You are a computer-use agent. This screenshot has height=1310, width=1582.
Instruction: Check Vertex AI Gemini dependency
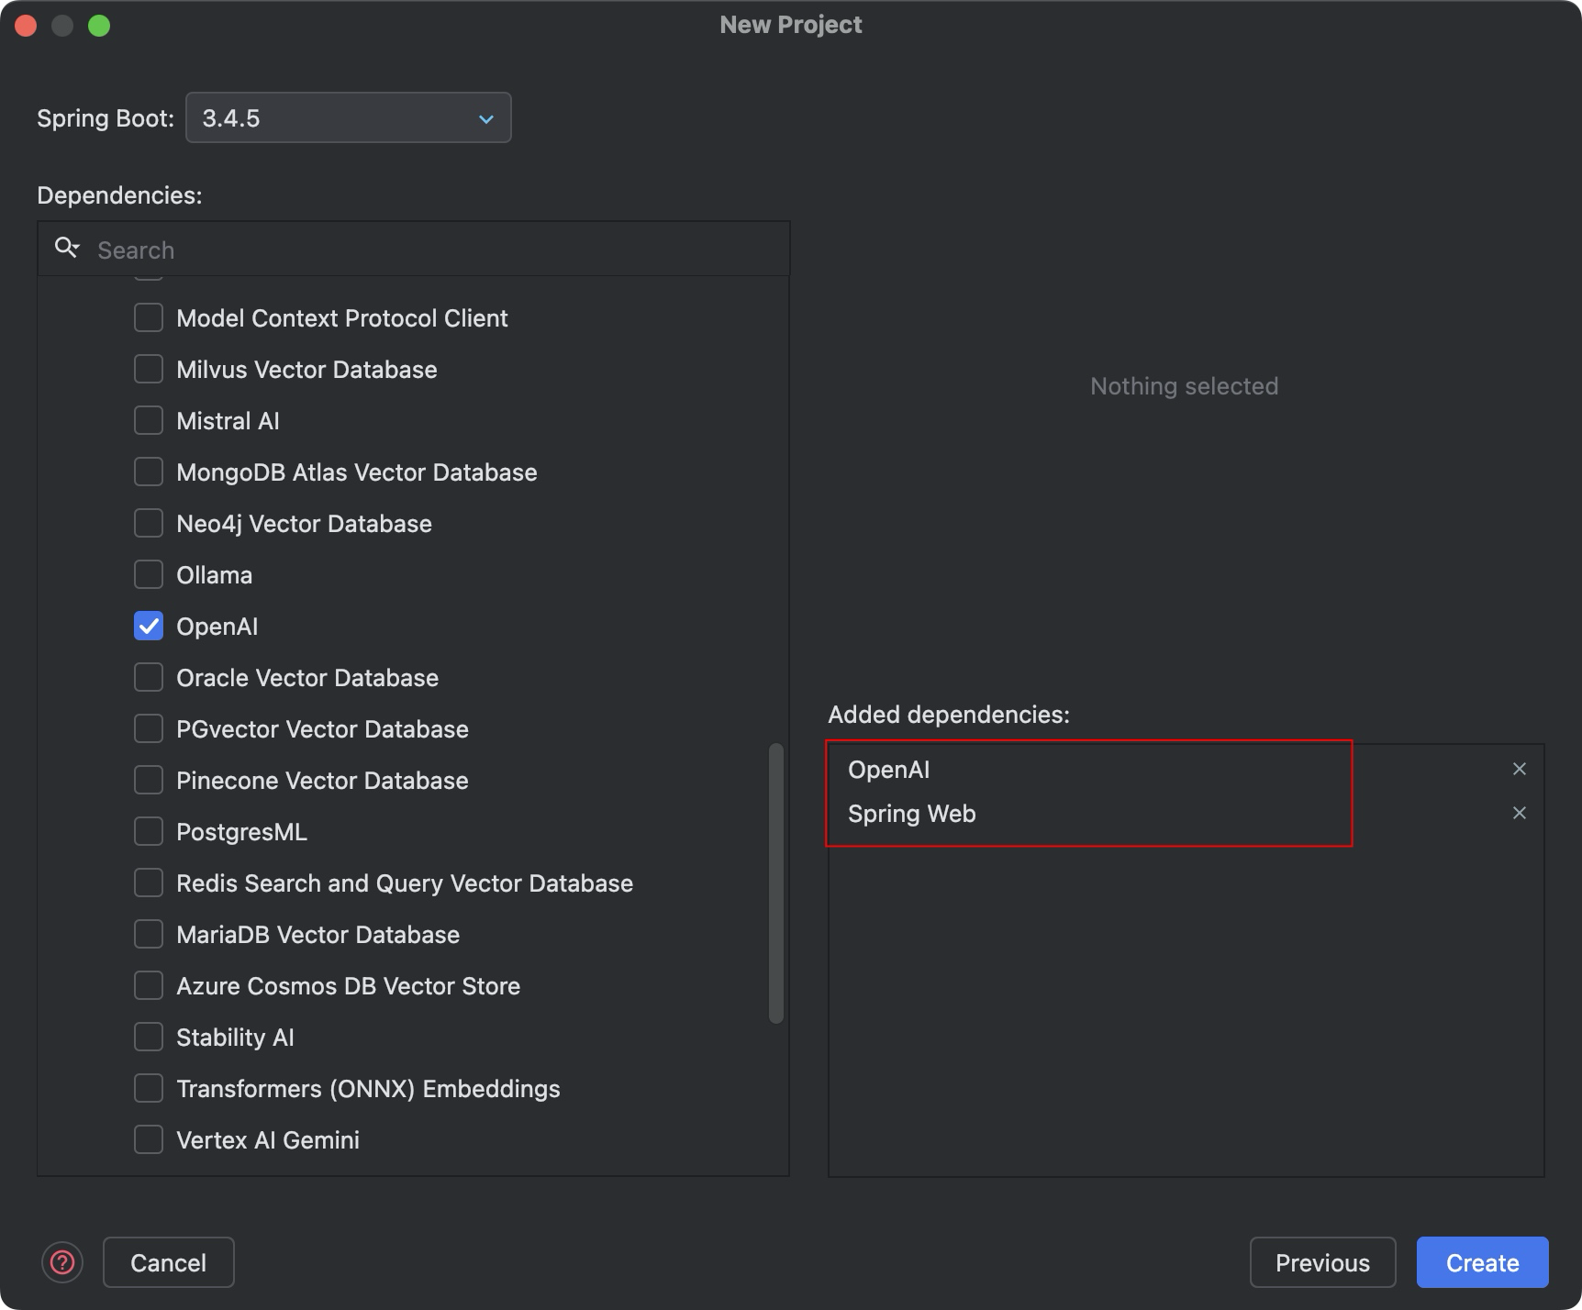[x=148, y=1139]
